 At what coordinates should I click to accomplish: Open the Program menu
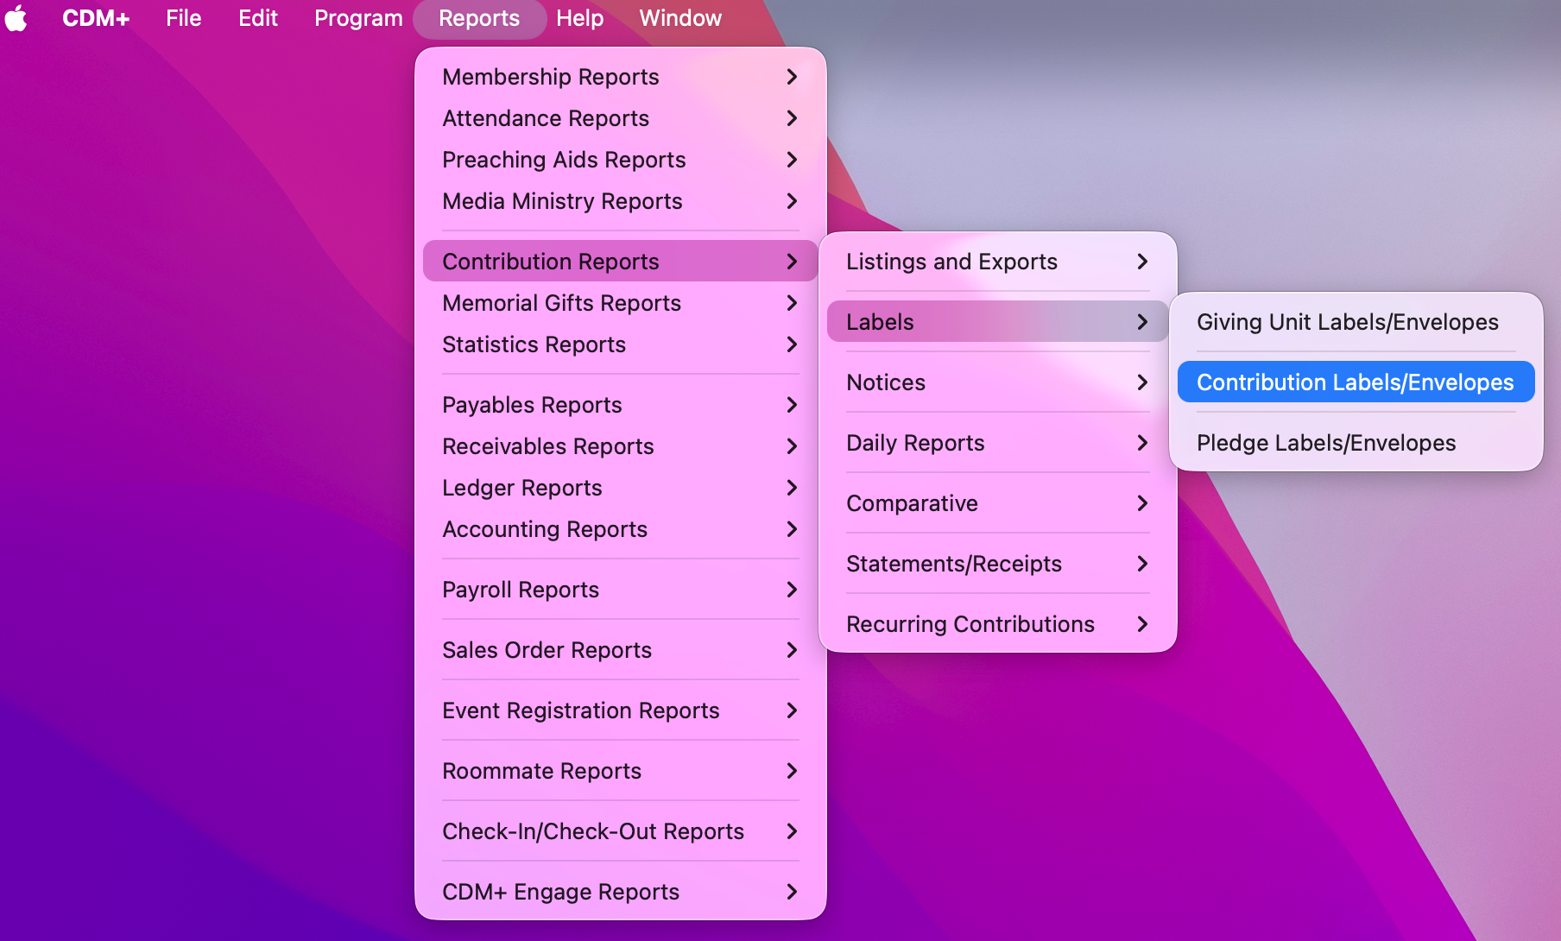coord(358,18)
